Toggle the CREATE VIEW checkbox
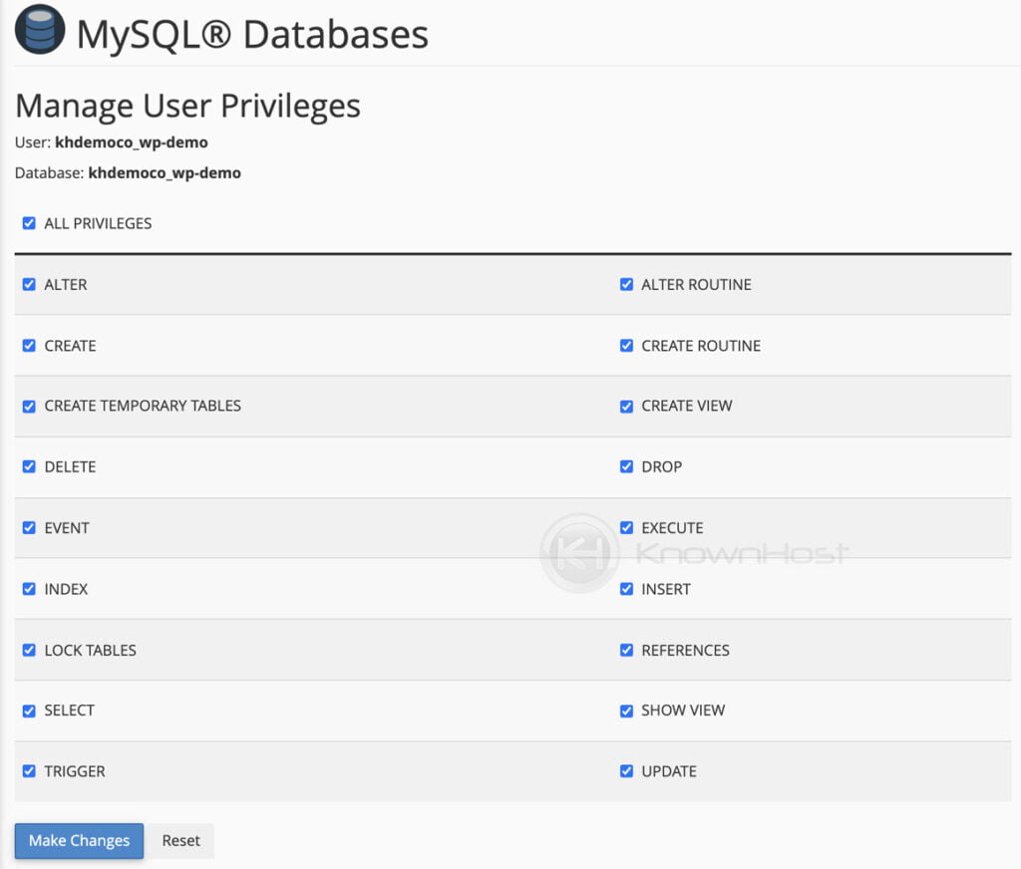This screenshot has height=869, width=1021. point(626,407)
